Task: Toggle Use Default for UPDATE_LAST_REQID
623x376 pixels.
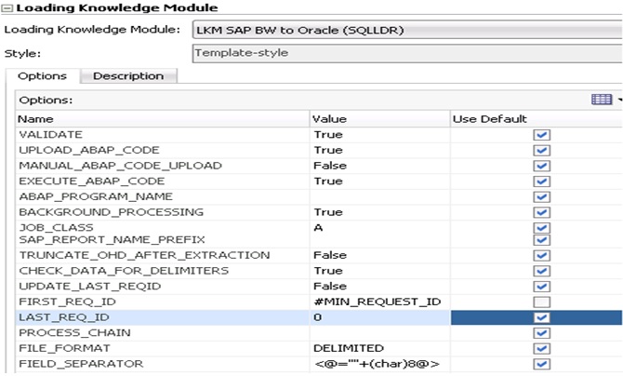Action: (541, 287)
